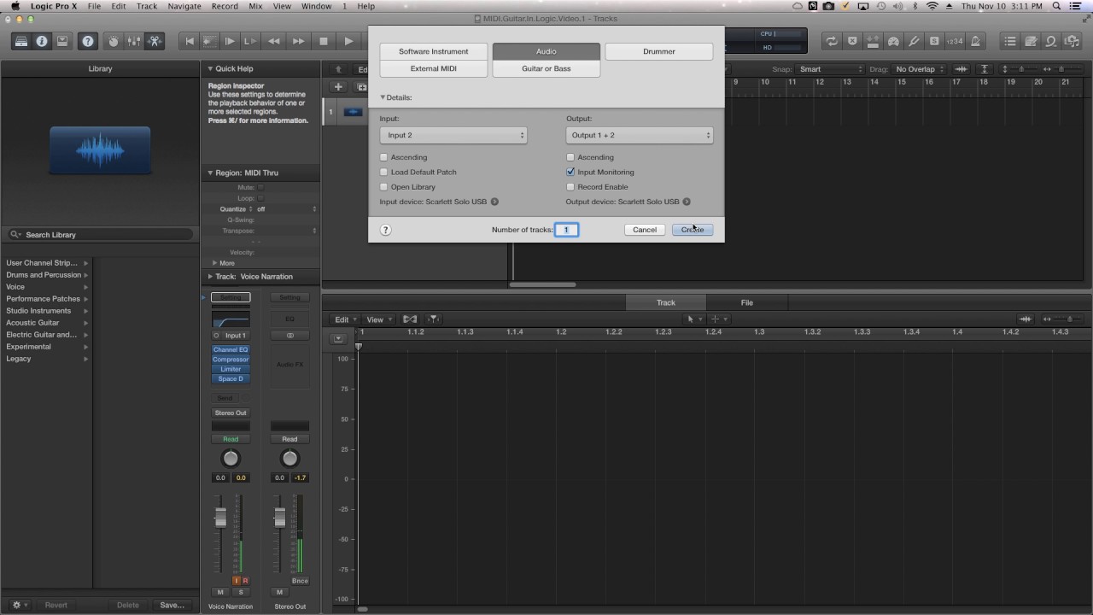Mute the Stereo Out channel strip
Viewport: 1093px width, 615px height.
tap(279, 592)
